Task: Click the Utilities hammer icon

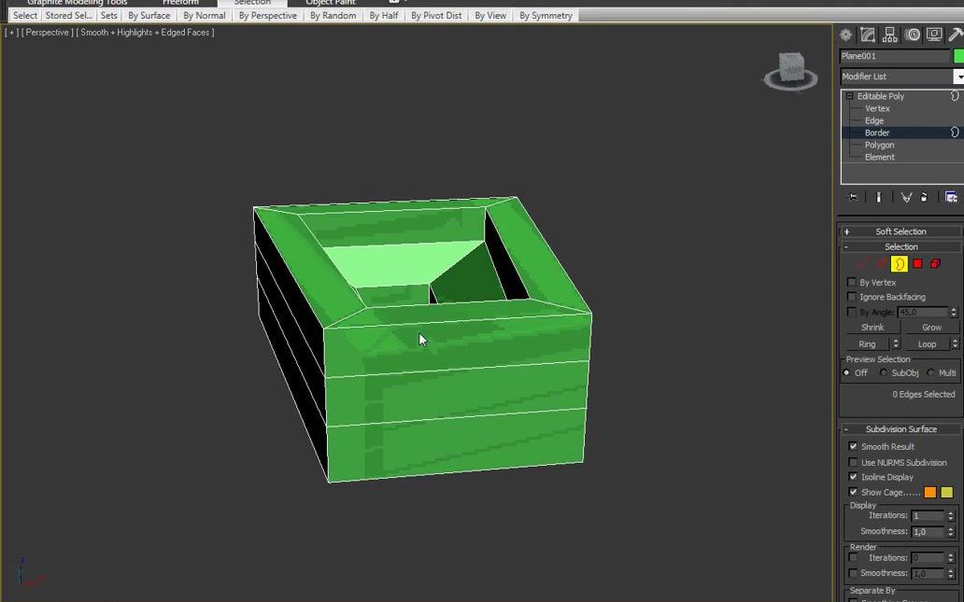Action: [x=955, y=35]
